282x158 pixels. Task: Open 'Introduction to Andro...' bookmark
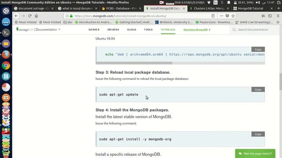pos(93,22)
